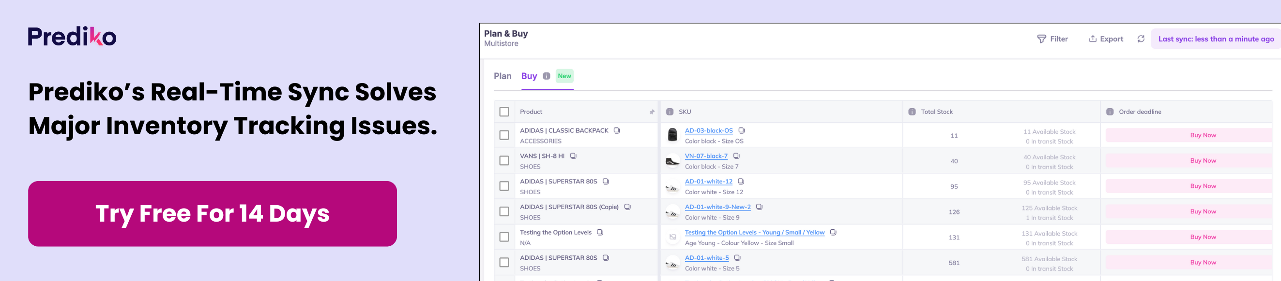Check the row with SKU AD-01-white-5

click(504, 262)
